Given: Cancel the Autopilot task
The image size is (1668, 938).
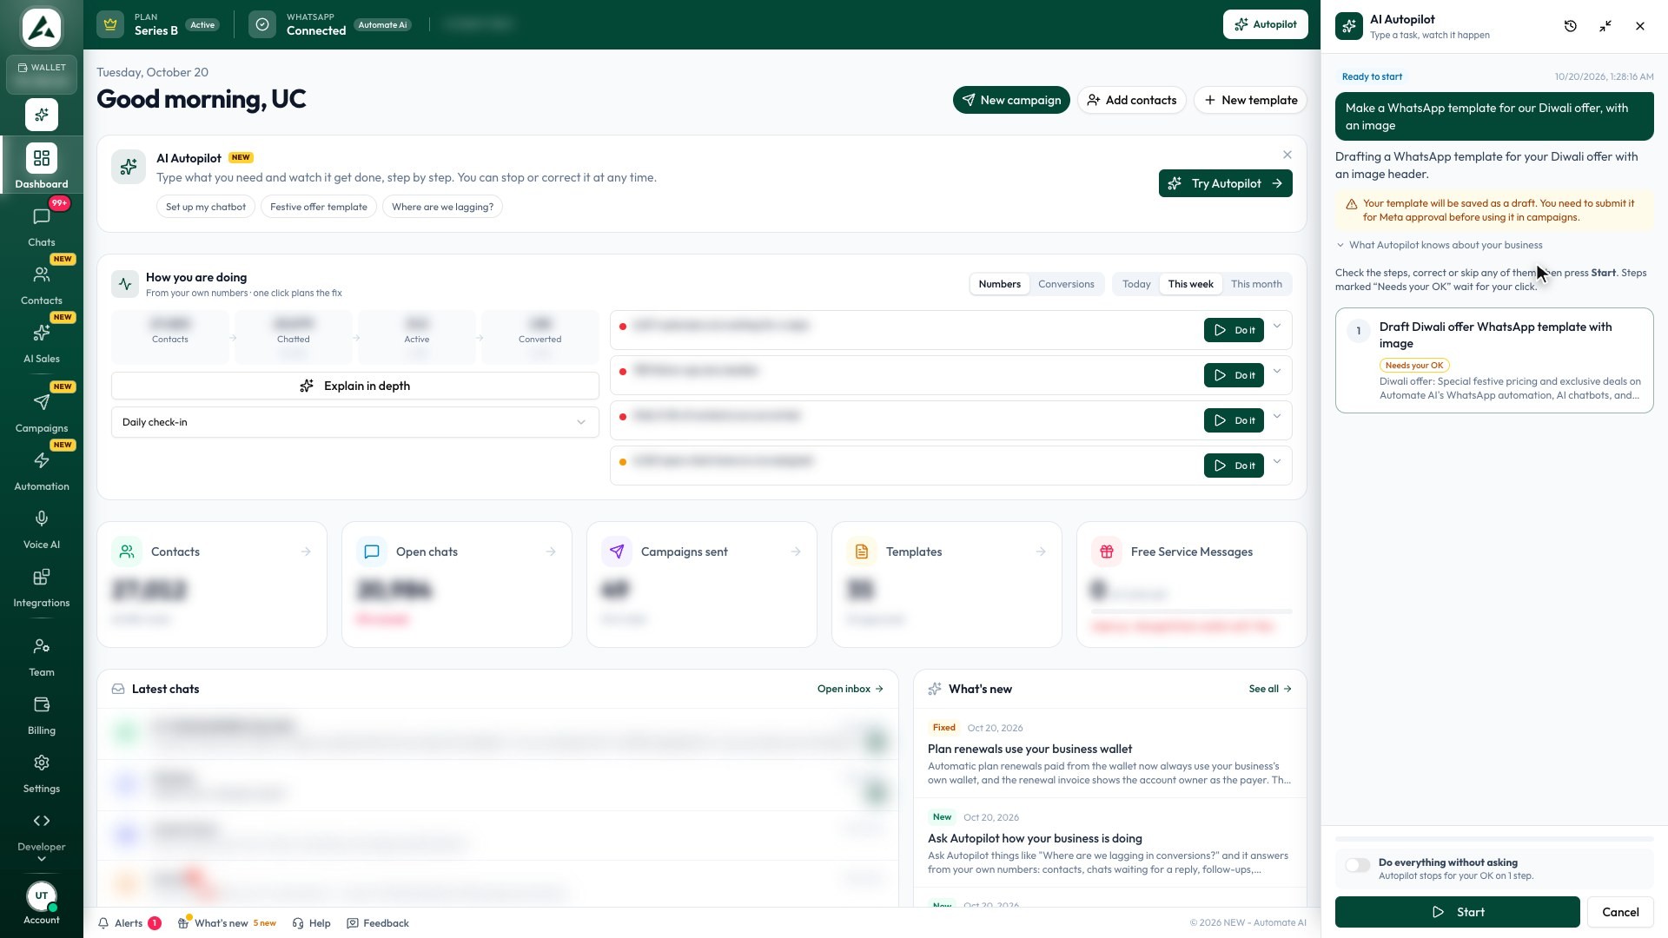Looking at the screenshot, I should coord(1620,912).
